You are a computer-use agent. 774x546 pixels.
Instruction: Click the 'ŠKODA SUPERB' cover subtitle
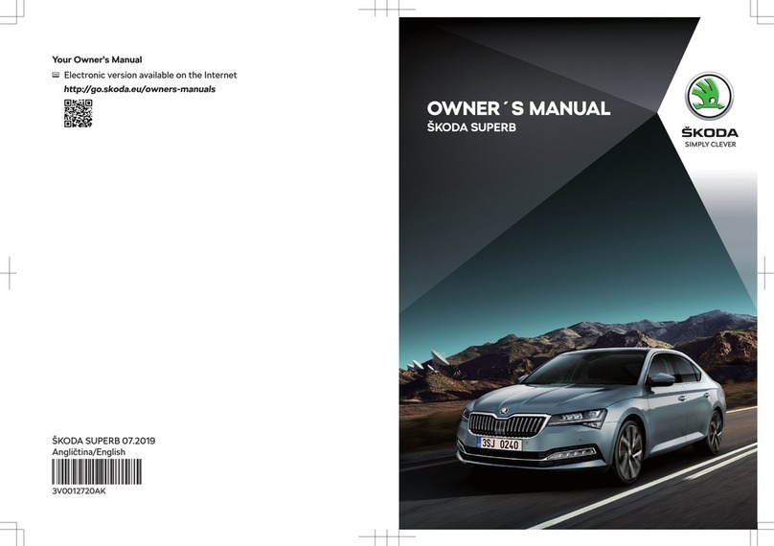click(471, 127)
